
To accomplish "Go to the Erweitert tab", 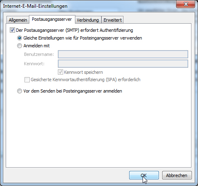I will 112,20.
